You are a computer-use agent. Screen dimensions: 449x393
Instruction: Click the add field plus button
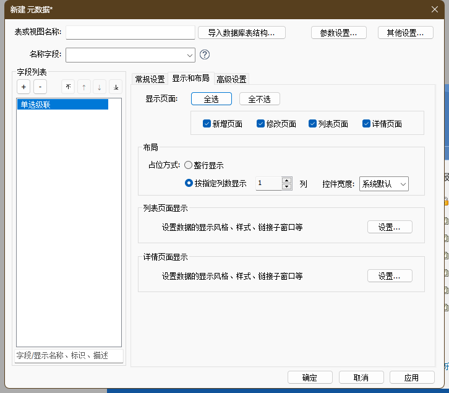(x=23, y=87)
